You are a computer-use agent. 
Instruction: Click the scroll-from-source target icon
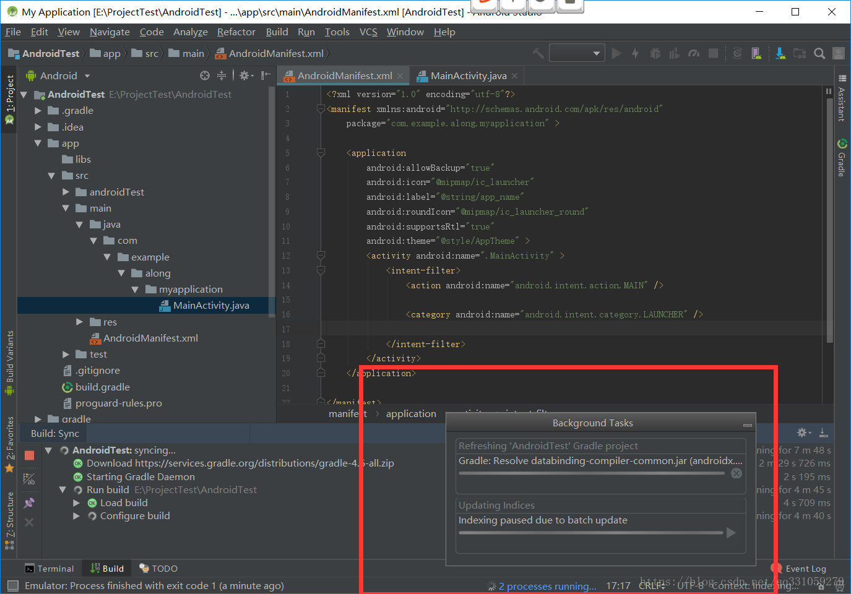205,75
